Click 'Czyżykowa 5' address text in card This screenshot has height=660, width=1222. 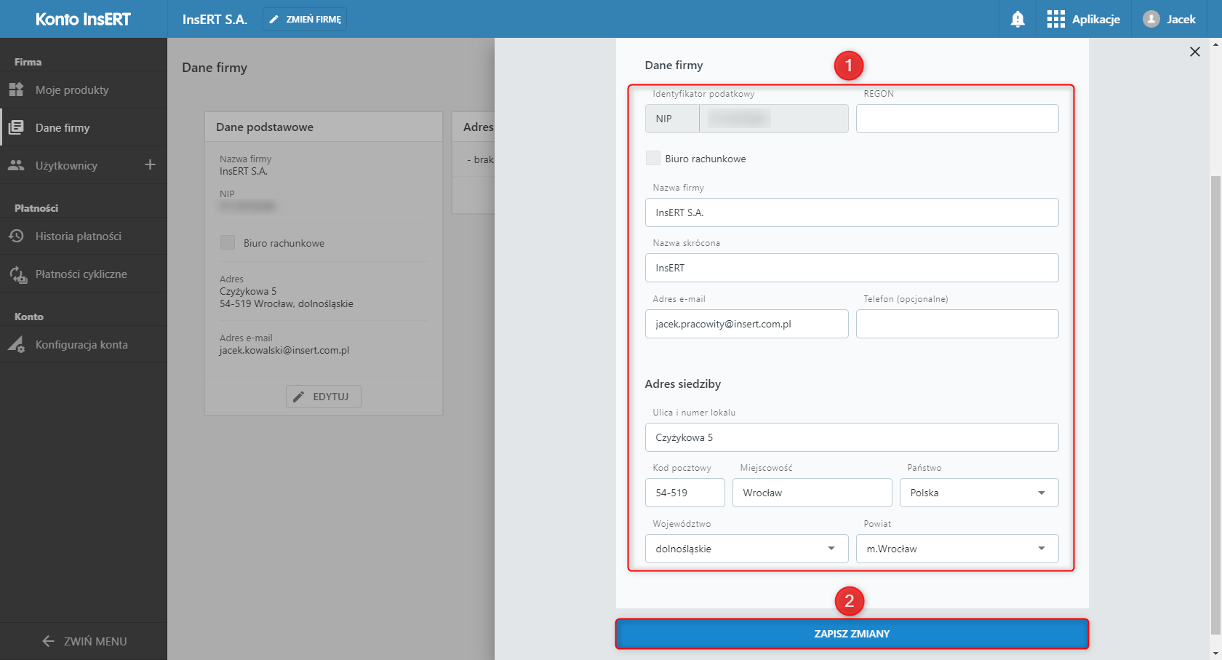point(248,291)
